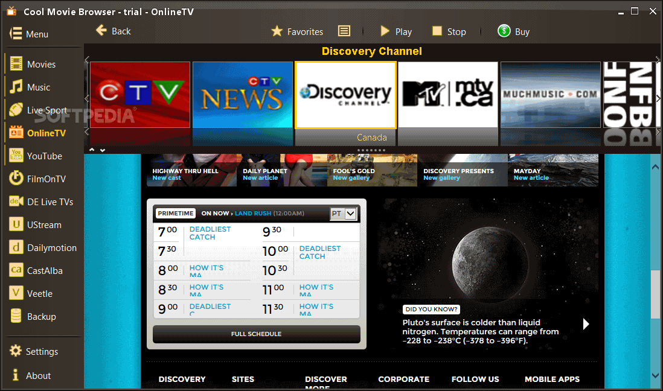663x391 pixels.
Task: Open the Menu hamburger icon
Action: [x=16, y=33]
